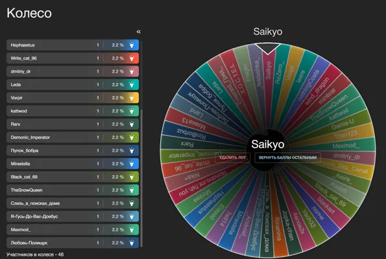Click the icon in the TheSnowQueen row
This screenshot has height=259, width=386.
click(x=132, y=190)
